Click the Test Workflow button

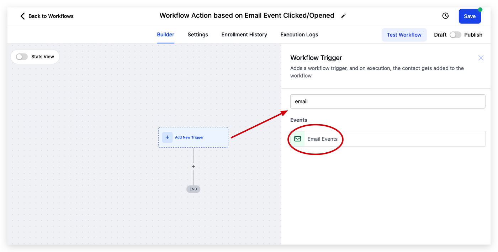(x=404, y=35)
